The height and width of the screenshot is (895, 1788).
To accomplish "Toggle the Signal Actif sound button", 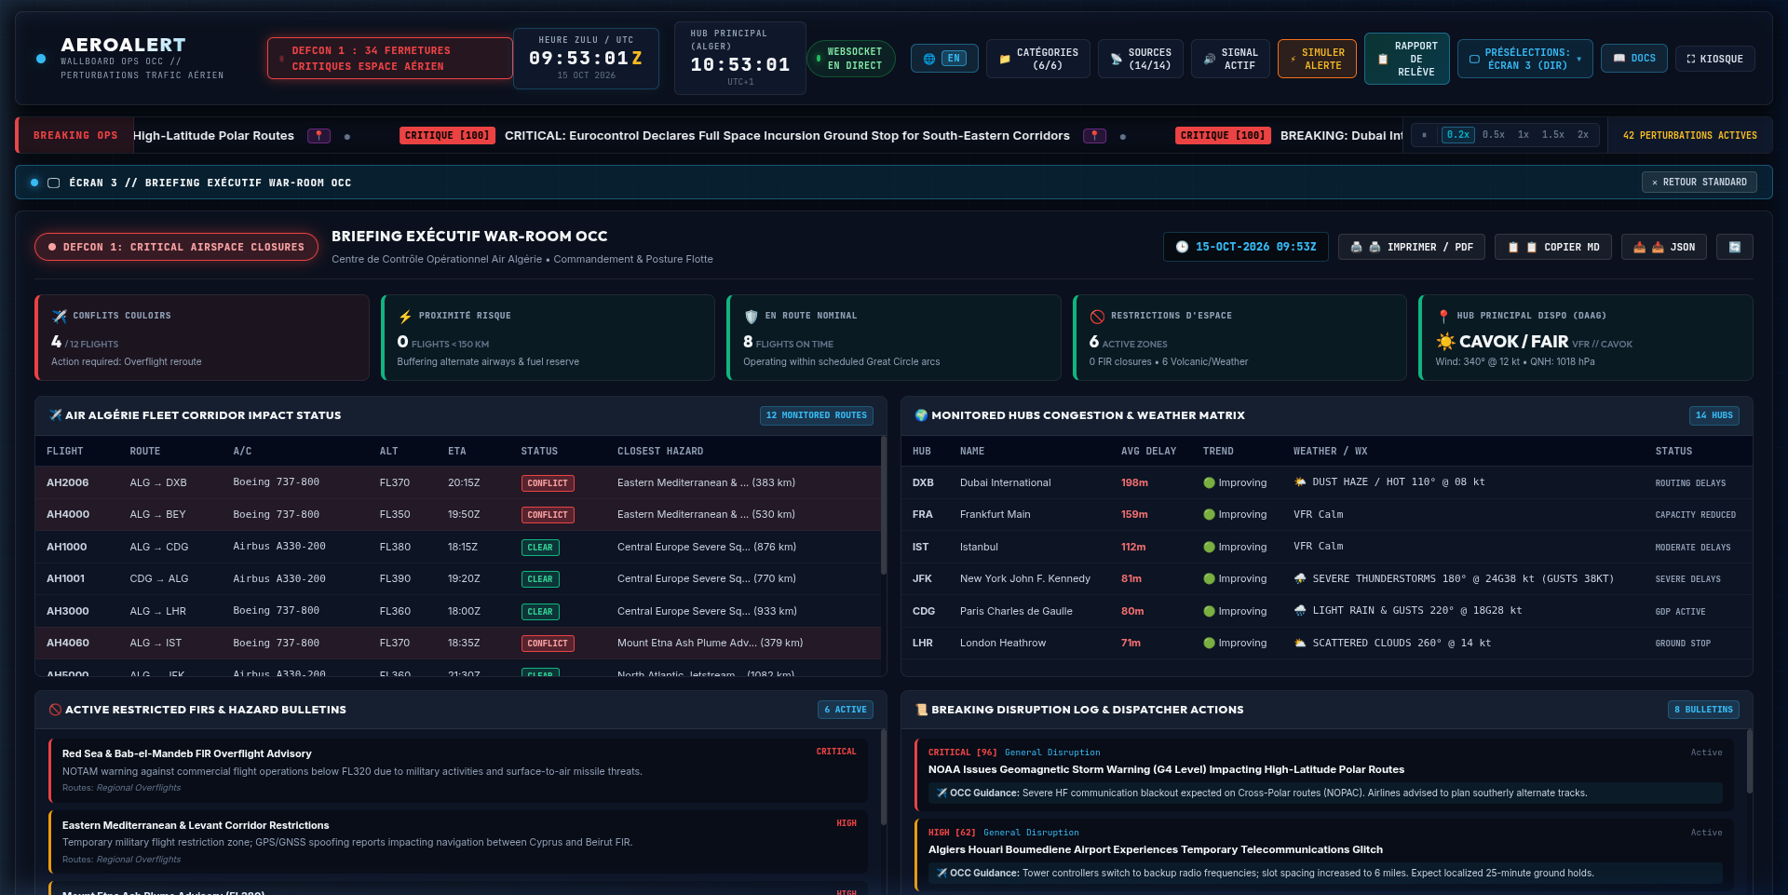I will 1230,59.
